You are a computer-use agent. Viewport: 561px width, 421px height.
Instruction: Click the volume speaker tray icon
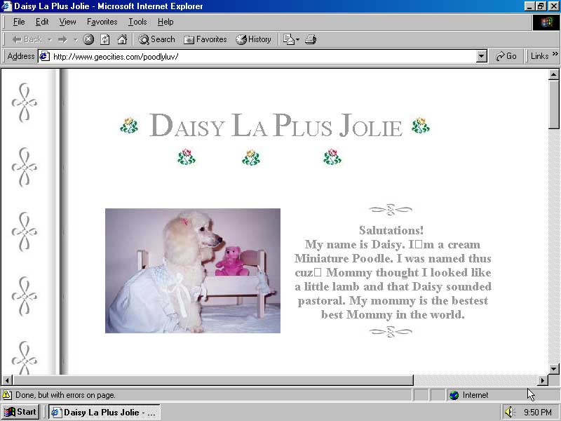point(510,413)
